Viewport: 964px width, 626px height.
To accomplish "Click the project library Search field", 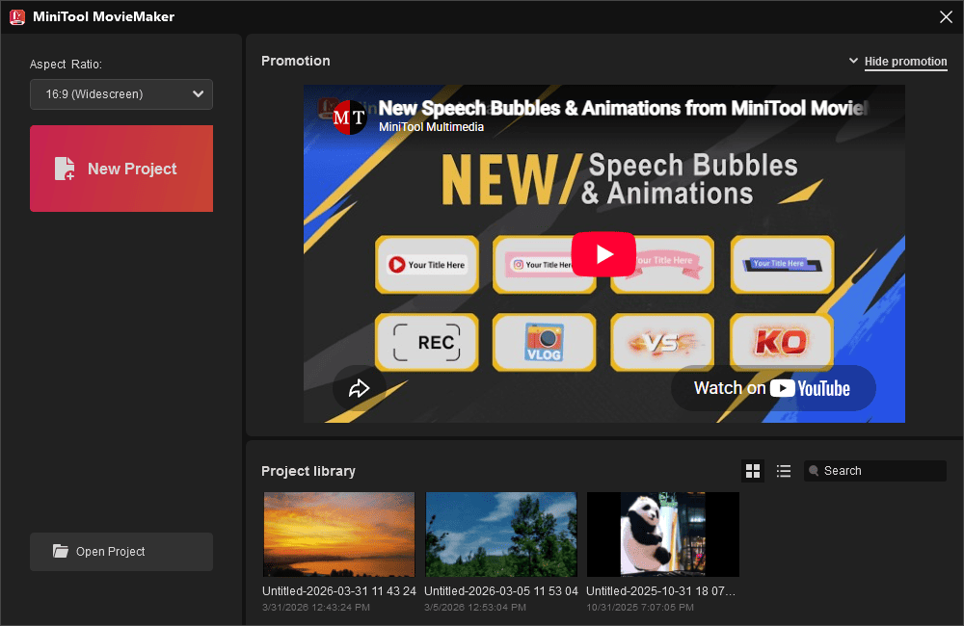I will coord(875,471).
